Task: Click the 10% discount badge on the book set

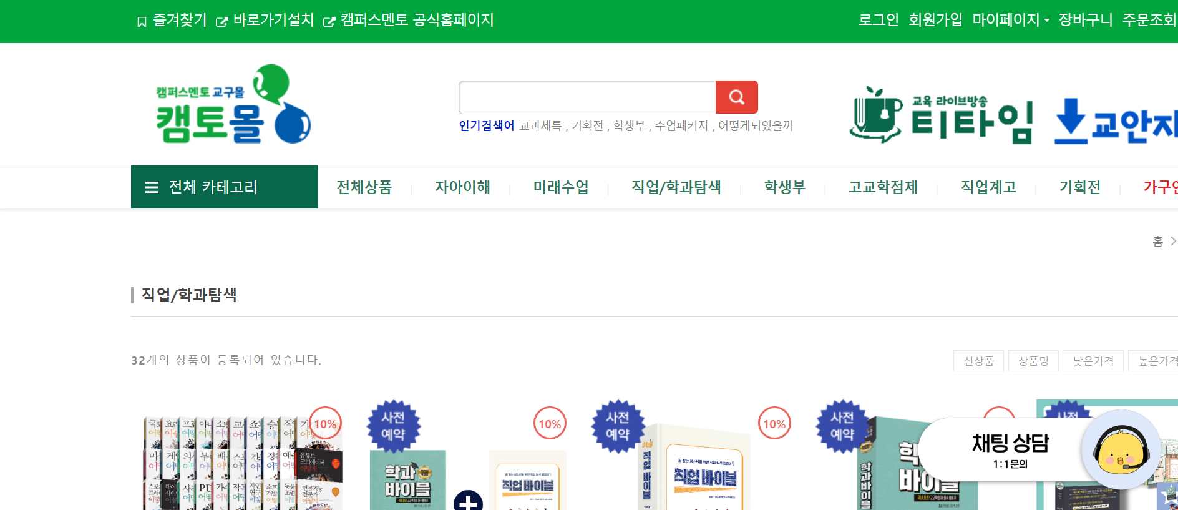Action: click(x=325, y=424)
